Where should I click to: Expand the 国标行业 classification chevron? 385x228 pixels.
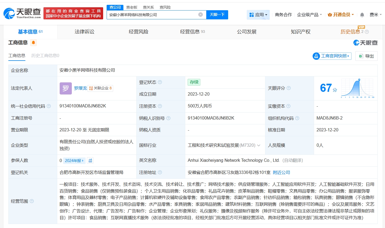point(259,145)
